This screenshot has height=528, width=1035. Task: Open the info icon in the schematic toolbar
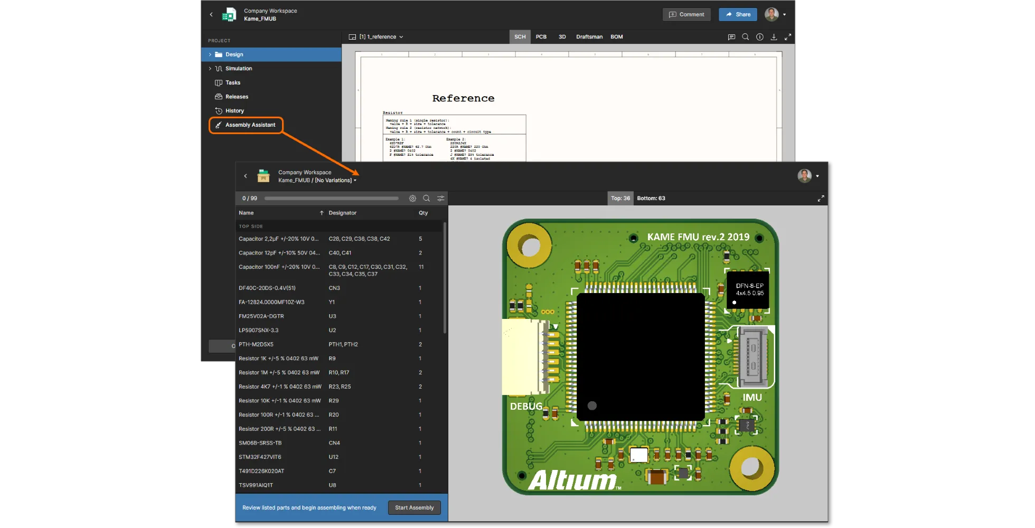click(x=760, y=37)
